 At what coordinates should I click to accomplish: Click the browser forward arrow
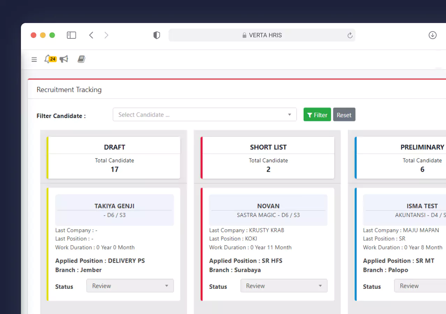coord(106,35)
